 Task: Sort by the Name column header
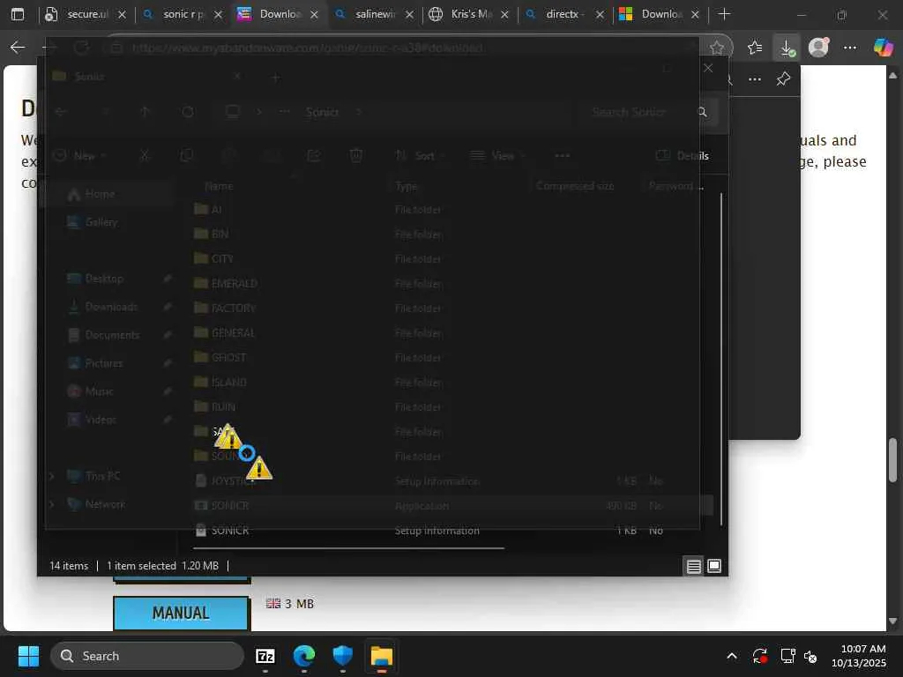tap(219, 186)
